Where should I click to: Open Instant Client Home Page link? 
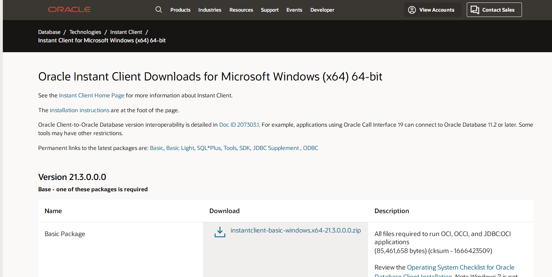coord(92,95)
